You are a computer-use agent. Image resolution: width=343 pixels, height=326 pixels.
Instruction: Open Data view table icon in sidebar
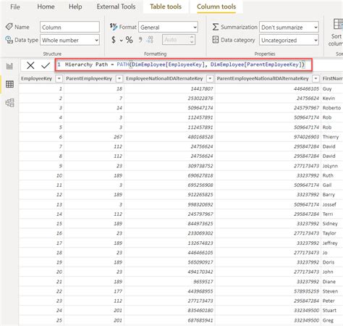(x=9, y=84)
